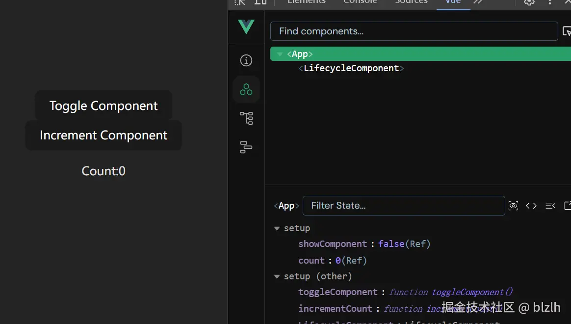
Task: Collapse the setup (other) section
Action: (x=277, y=276)
